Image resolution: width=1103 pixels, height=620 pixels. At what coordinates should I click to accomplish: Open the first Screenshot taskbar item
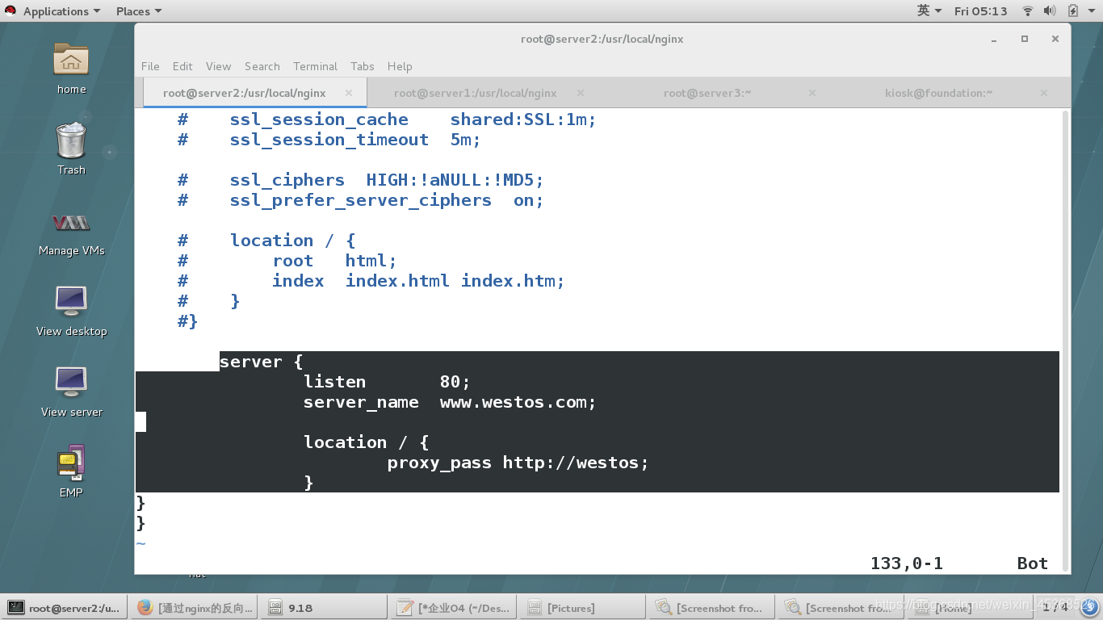point(712,608)
